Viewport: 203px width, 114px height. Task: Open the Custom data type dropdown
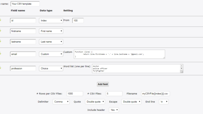51,54
